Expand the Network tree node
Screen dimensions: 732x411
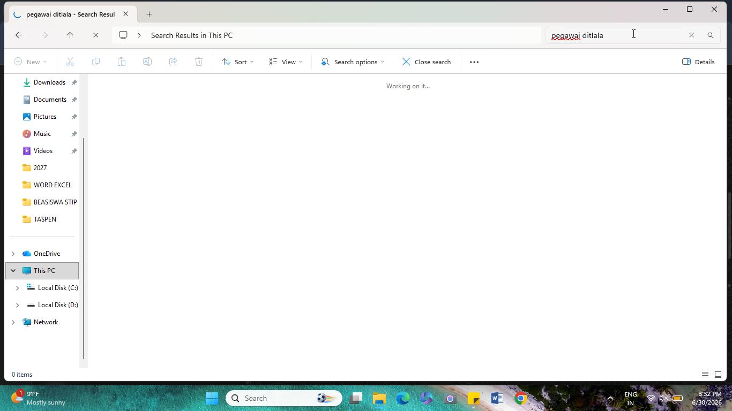click(x=13, y=322)
